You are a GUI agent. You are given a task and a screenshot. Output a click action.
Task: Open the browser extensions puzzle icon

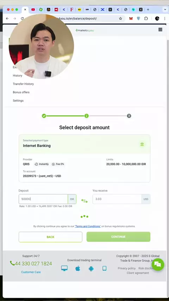(x=146, y=18)
